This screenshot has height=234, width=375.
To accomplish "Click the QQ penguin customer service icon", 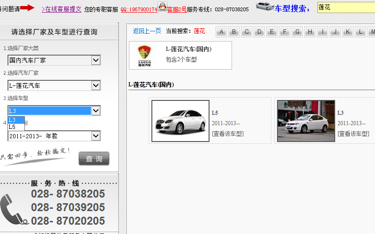I will (x=162, y=6).
